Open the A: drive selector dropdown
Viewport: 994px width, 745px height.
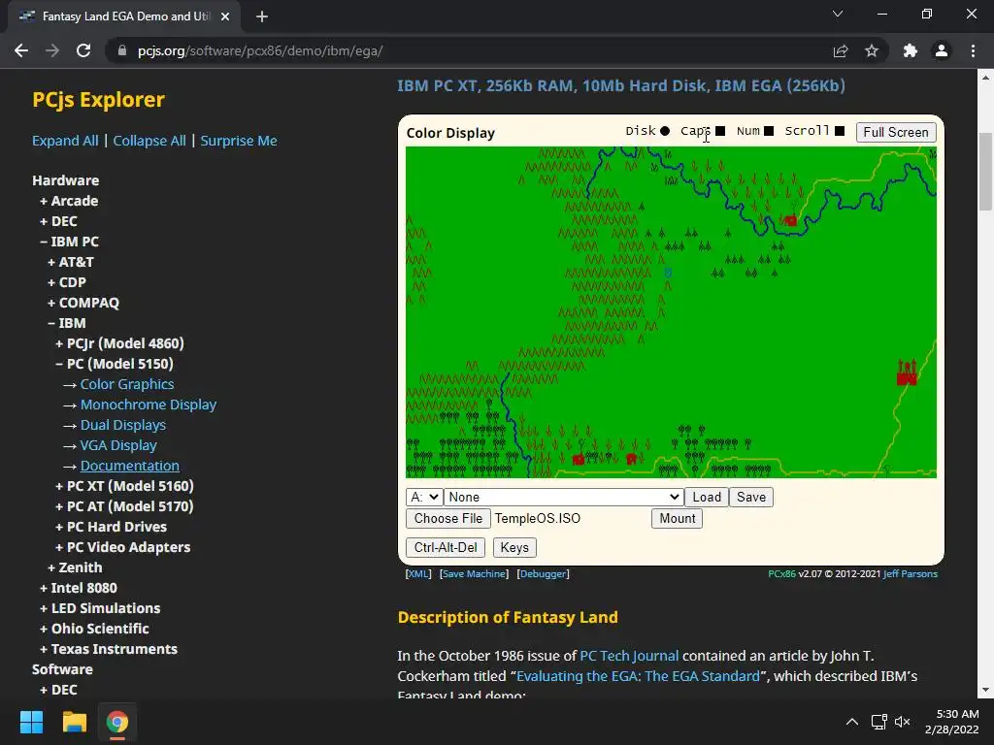(x=424, y=498)
